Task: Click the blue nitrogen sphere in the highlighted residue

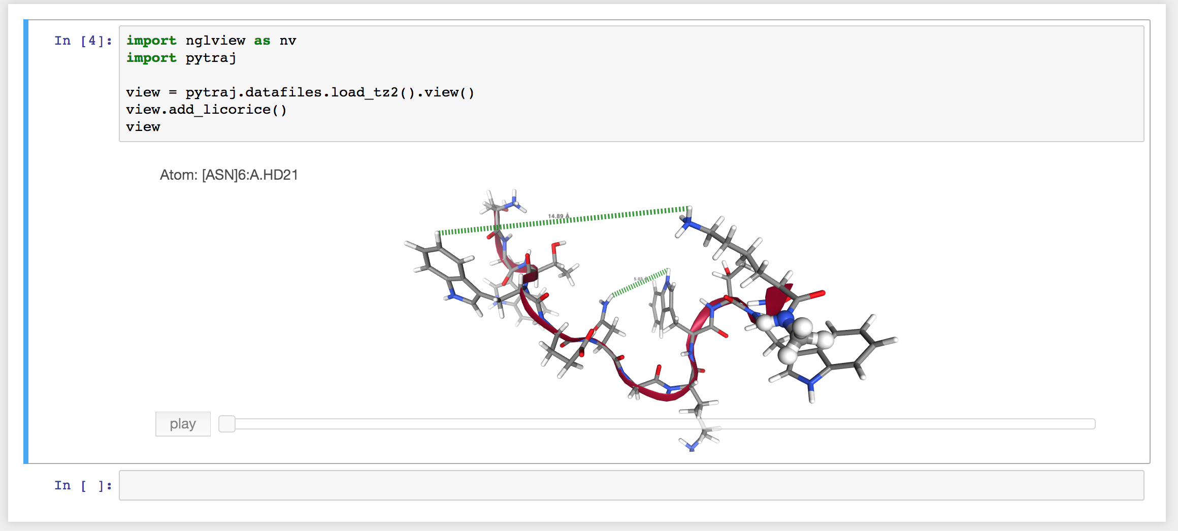Action: click(x=784, y=320)
